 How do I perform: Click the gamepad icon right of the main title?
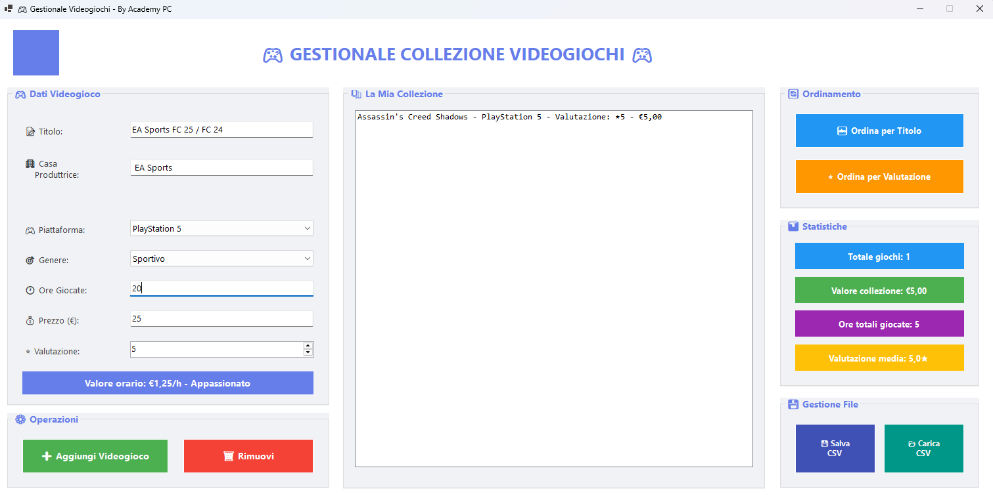click(x=642, y=55)
